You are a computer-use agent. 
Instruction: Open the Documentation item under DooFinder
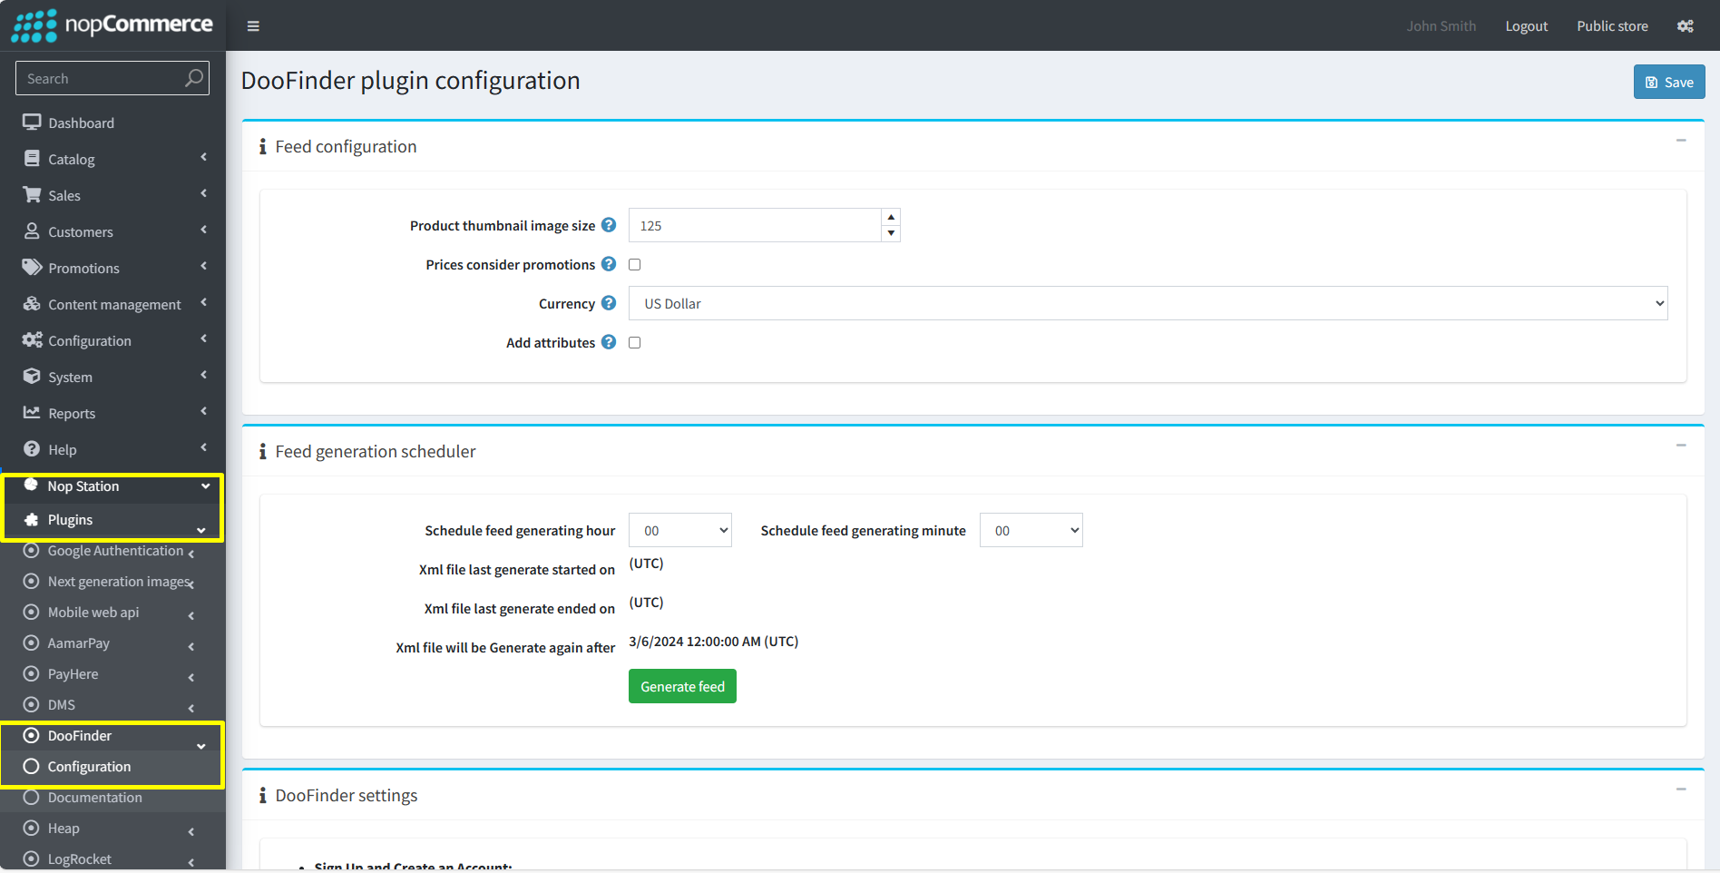pyautogui.click(x=94, y=798)
